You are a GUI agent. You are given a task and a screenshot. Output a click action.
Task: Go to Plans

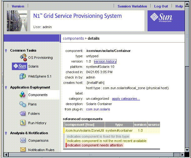point(33,104)
